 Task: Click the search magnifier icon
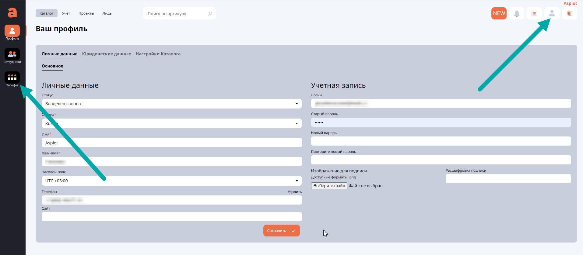point(210,14)
